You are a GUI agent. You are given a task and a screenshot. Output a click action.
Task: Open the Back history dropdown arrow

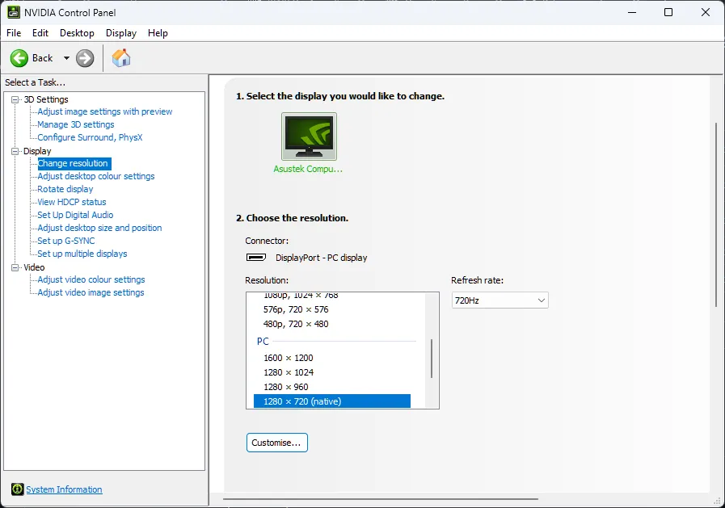[66, 58]
